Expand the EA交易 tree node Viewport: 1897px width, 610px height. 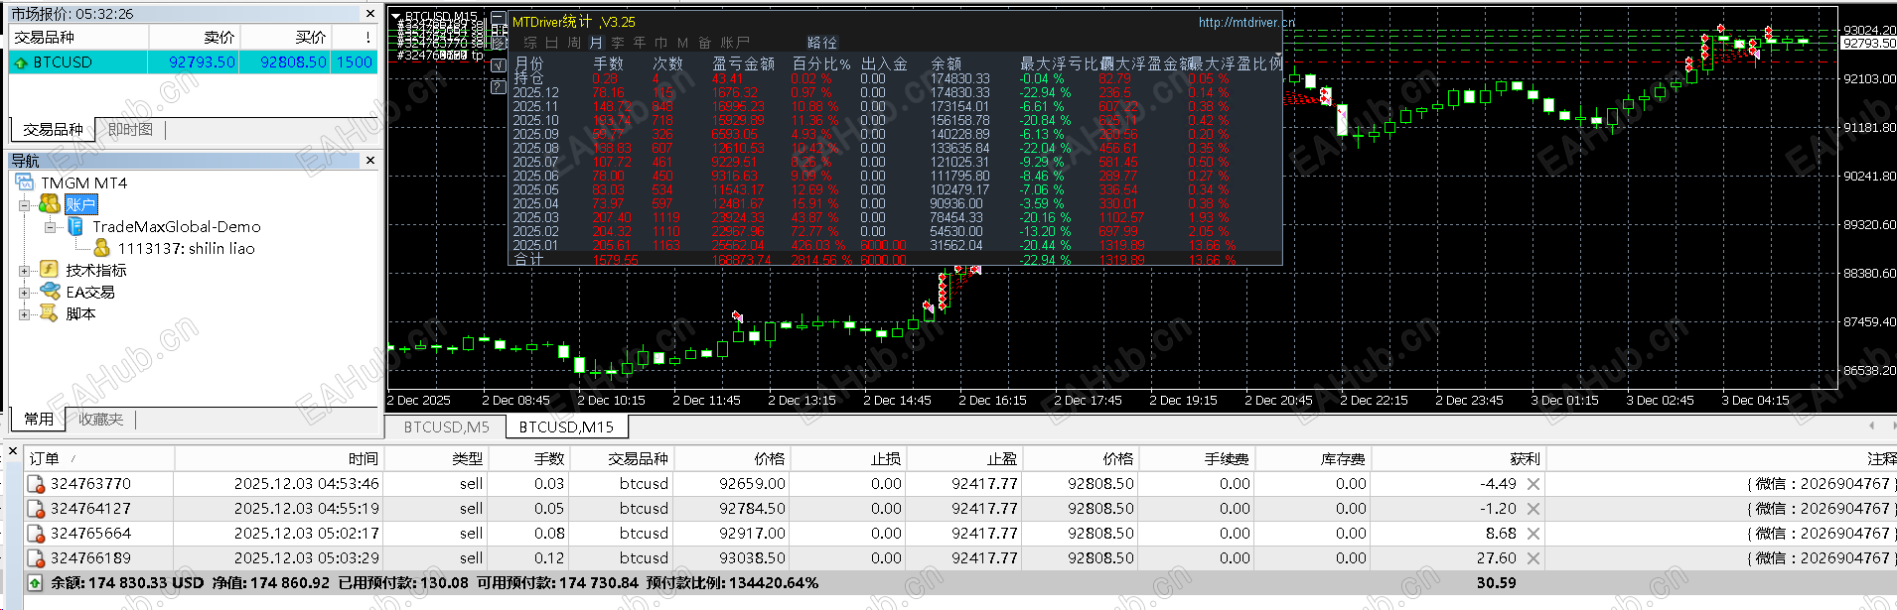click(24, 293)
